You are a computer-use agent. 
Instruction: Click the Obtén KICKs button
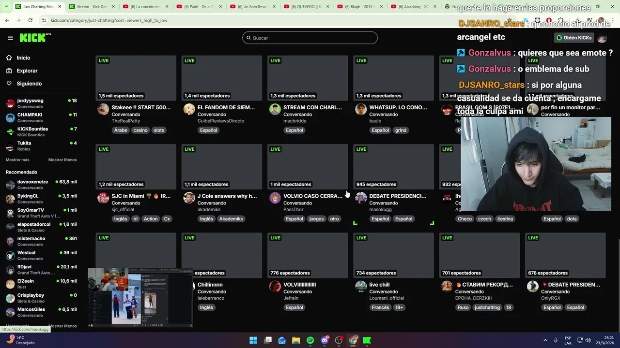574,38
